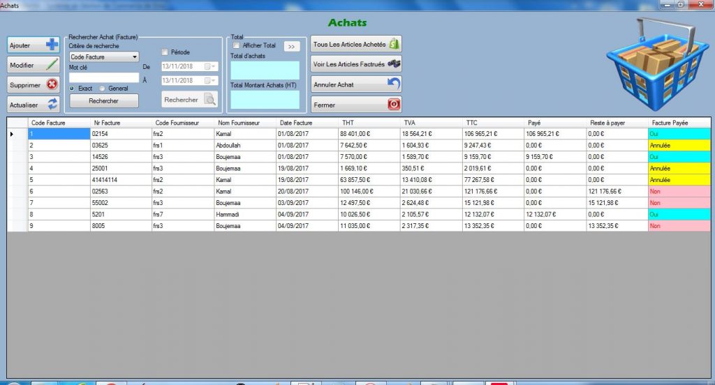The width and height of the screenshot is (715, 385).
Task: Open the Critère de recherche dropdown
Action: [x=134, y=57]
